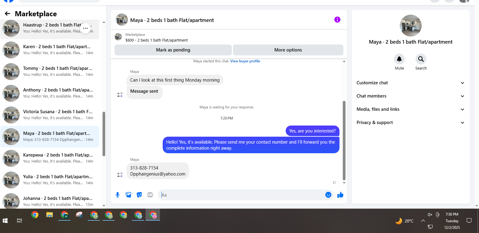Send a thumbs up like
Screen dimensions: 479x233
point(340,195)
